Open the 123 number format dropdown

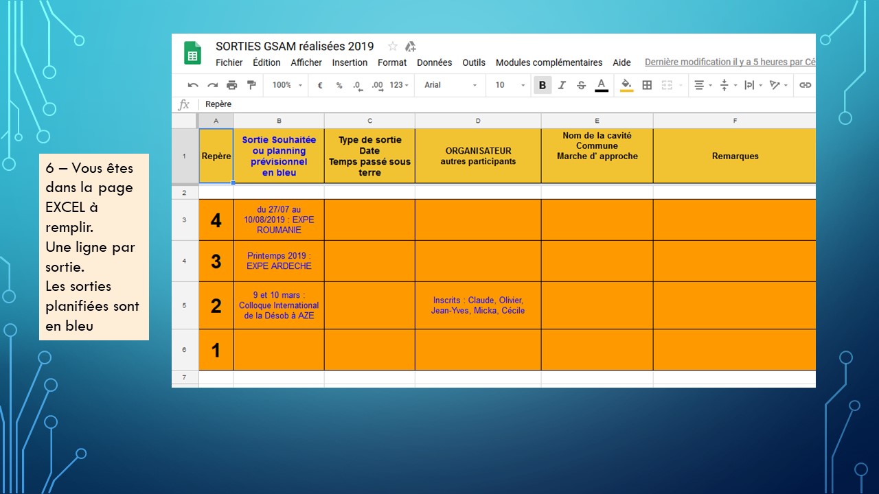399,85
